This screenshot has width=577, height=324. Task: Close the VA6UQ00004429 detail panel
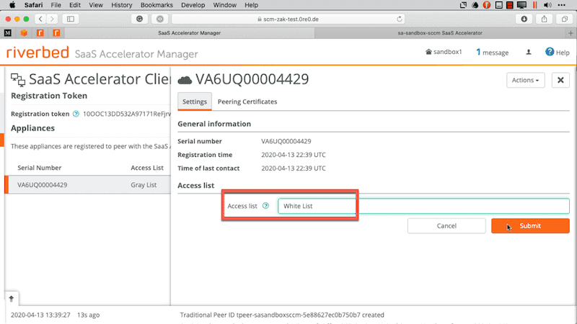tap(560, 80)
